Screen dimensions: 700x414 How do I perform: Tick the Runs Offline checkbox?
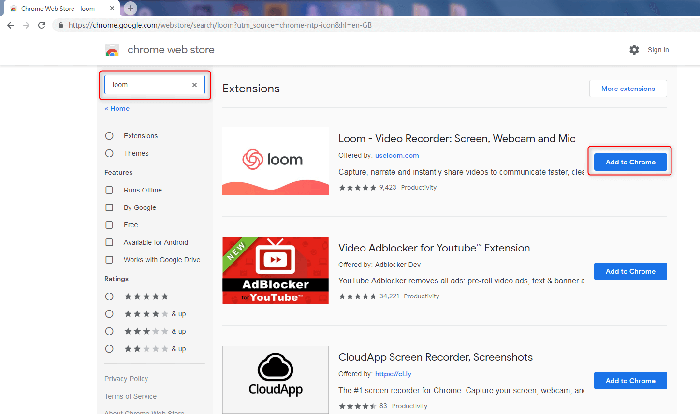[x=109, y=190]
